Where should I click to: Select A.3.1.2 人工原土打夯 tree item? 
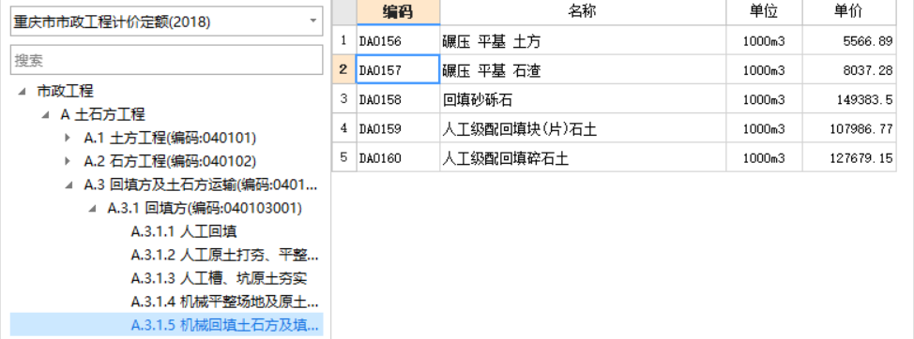pos(224,255)
